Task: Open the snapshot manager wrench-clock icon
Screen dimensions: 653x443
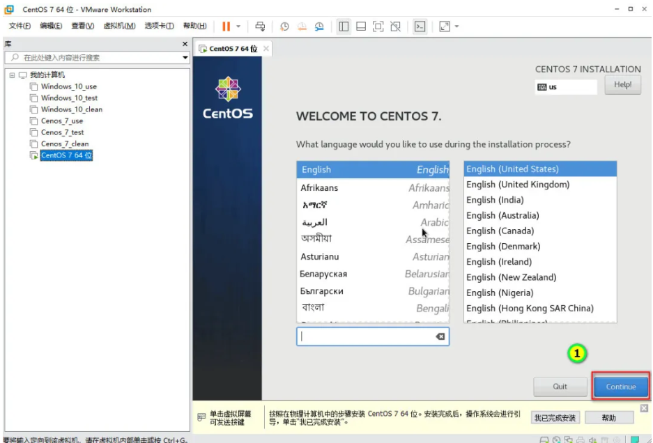Action: pos(319,26)
